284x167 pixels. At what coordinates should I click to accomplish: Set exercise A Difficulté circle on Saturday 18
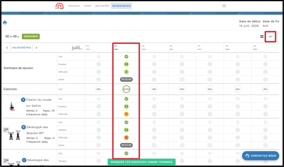tap(237, 114)
